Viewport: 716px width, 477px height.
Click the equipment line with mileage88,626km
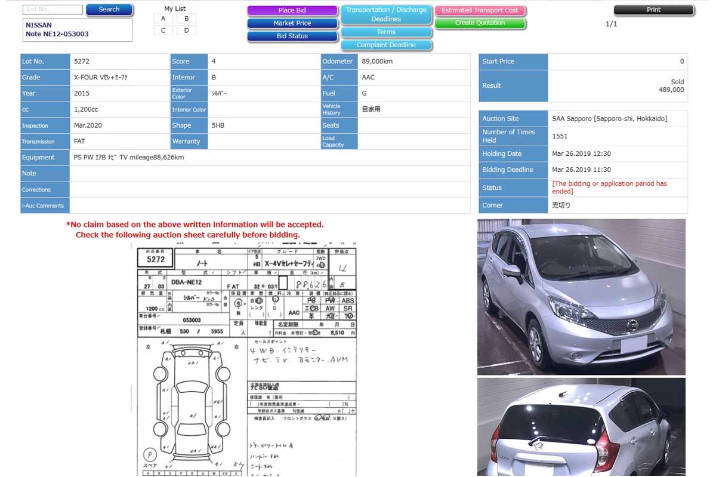(129, 158)
